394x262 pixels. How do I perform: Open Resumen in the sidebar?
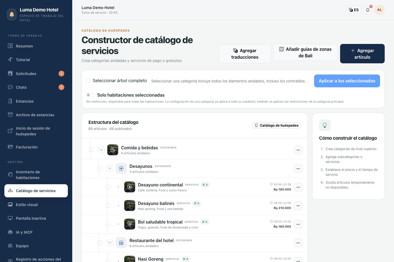click(36, 46)
